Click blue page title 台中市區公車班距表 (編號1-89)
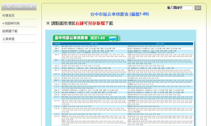211x126 pixels. point(119,14)
